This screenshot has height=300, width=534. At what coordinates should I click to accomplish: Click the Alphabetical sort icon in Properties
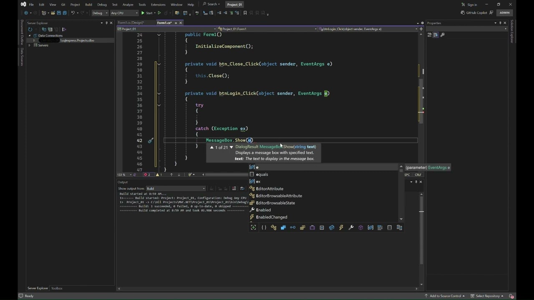tap(435, 35)
